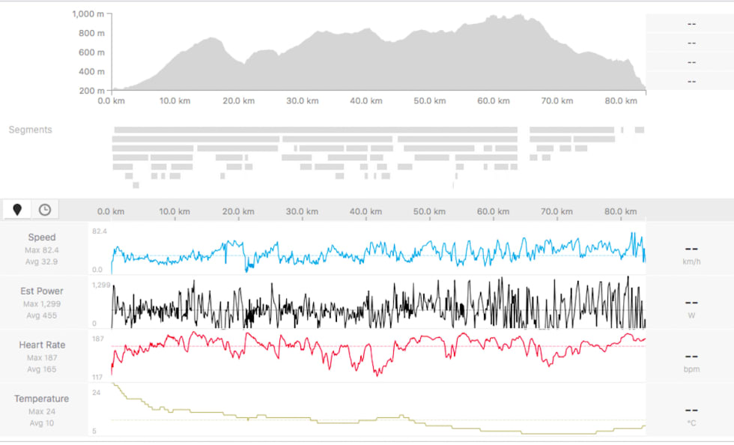Click the olive Temperature stream graph
Viewport: 734px width, 445px height.
[x=378, y=409]
